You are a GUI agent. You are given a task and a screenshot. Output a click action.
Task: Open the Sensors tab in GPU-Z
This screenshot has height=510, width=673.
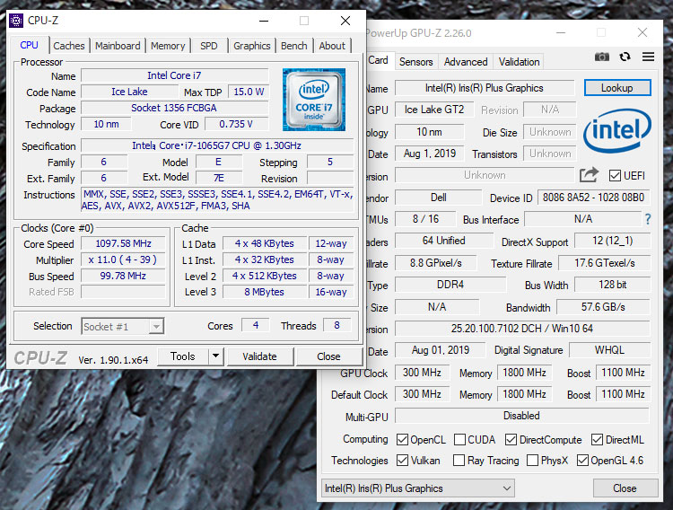point(415,62)
